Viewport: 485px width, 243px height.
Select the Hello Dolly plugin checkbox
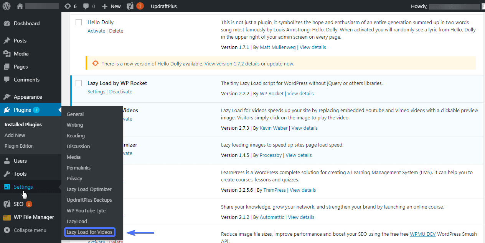coord(79,22)
